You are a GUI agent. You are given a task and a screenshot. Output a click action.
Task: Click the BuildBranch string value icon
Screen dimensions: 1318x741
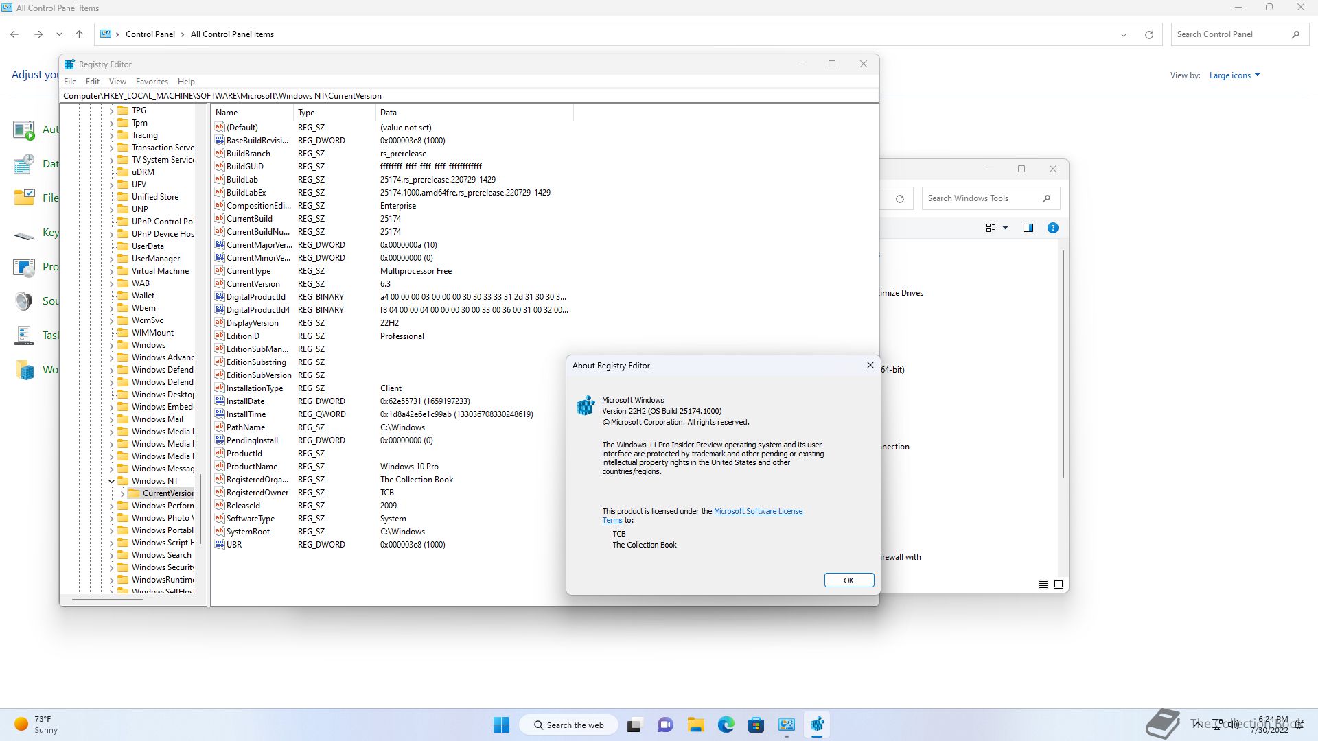click(220, 153)
